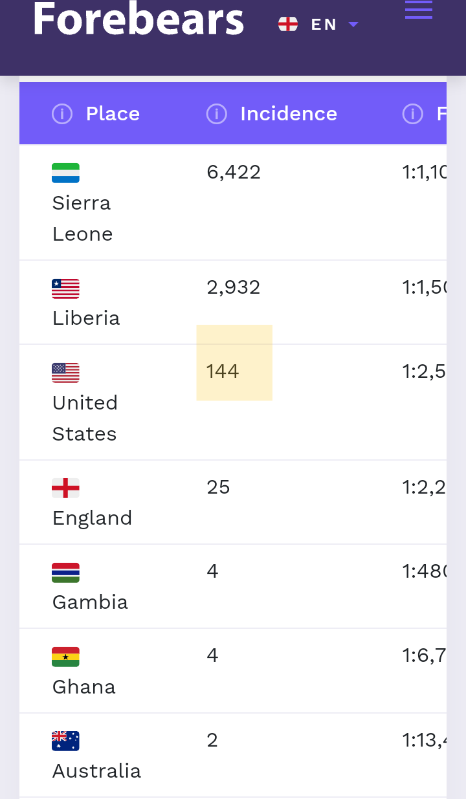Image resolution: width=466 pixels, height=799 pixels.
Task: Click the Ghana flag icon
Action: click(65, 657)
